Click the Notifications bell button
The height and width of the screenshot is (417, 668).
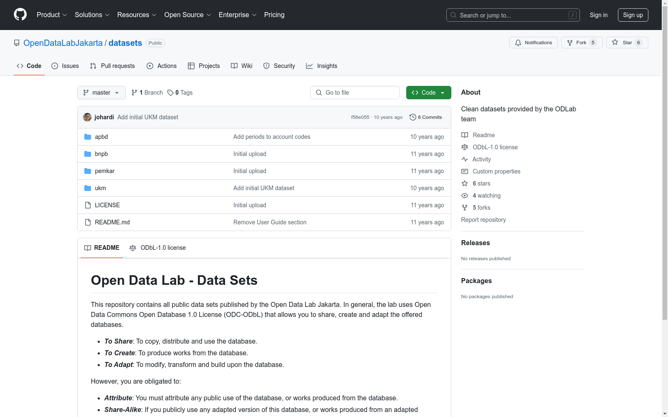pyautogui.click(x=533, y=43)
